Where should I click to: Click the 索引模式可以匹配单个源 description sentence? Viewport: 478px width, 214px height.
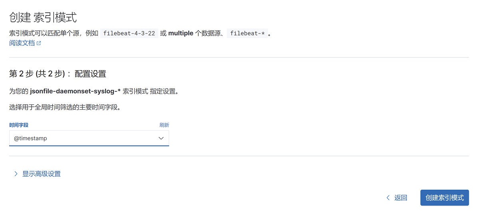pyautogui.click(x=140, y=33)
